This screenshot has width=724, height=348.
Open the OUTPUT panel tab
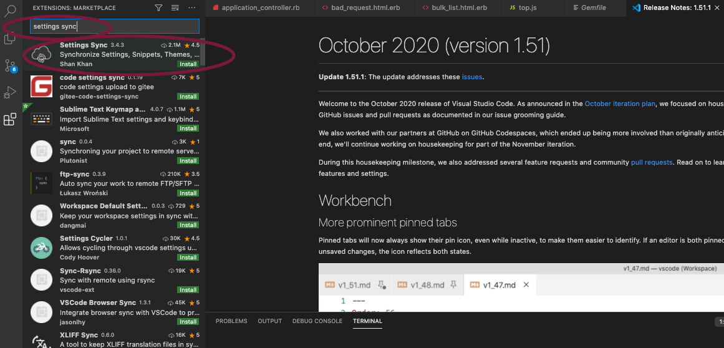pos(269,321)
